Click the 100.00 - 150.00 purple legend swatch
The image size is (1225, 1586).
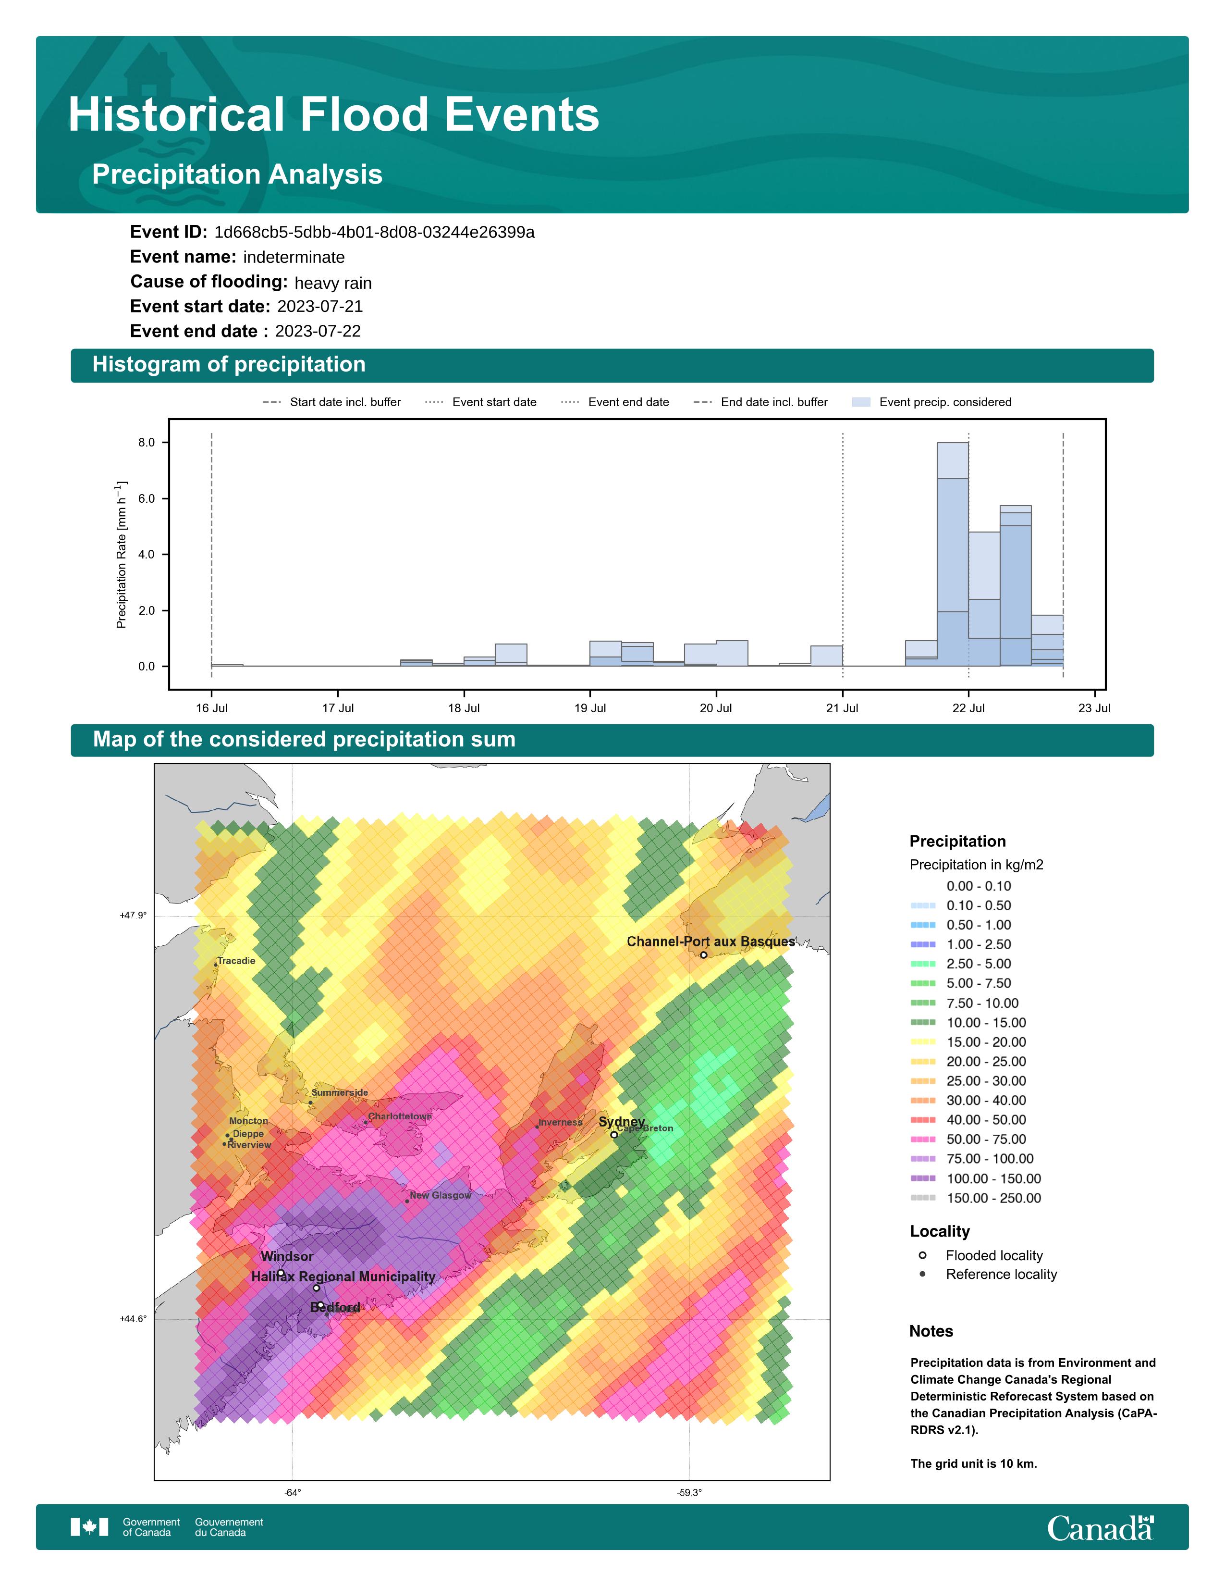click(x=922, y=1178)
